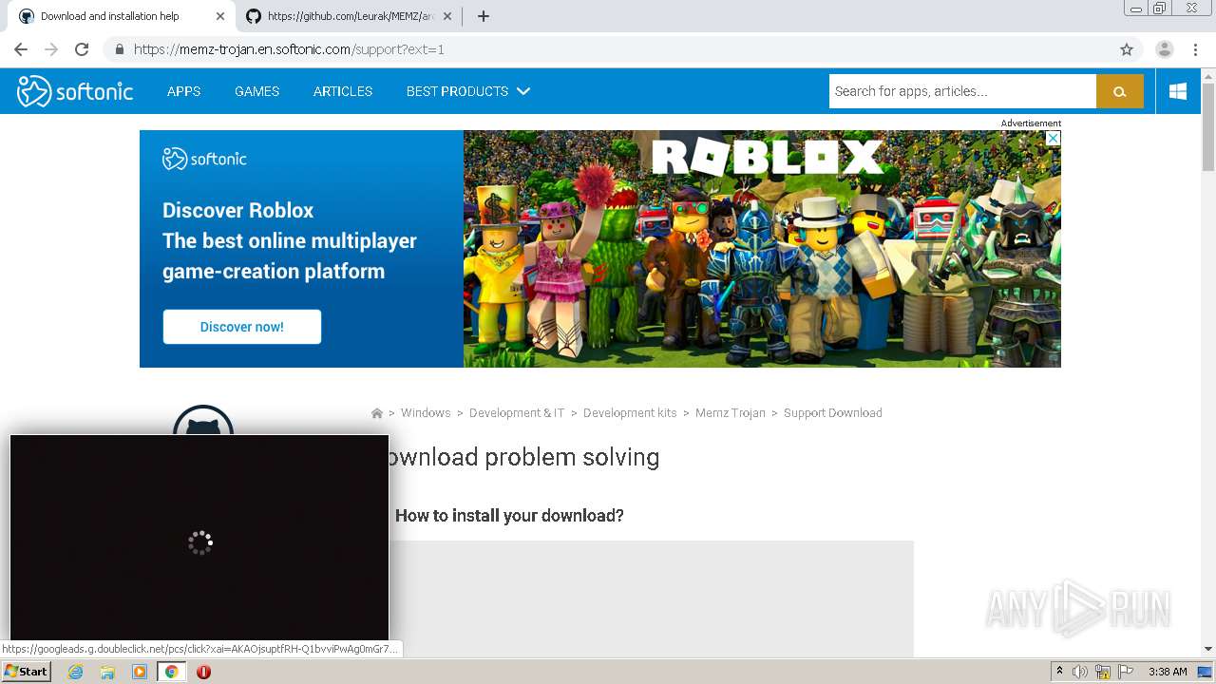Image resolution: width=1216 pixels, height=684 pixels.
Task: Click the Softonic logo in the ad
Action: tap(204, 159)
